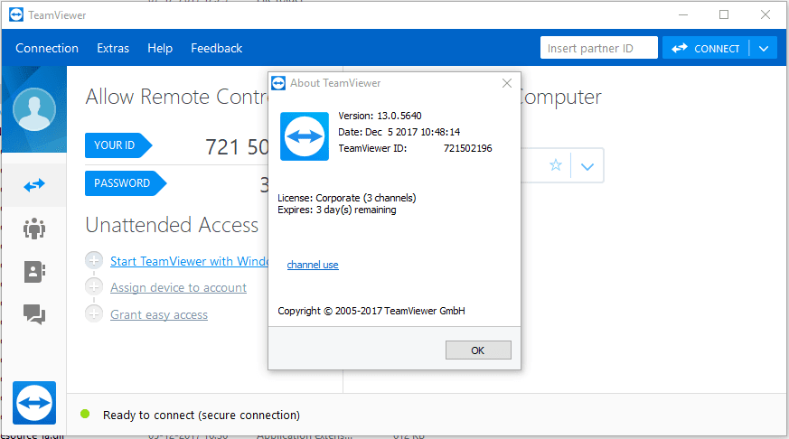Click the displayed ID number 721 50
Viewport: 789px width, 439px height.
[237, 147]
